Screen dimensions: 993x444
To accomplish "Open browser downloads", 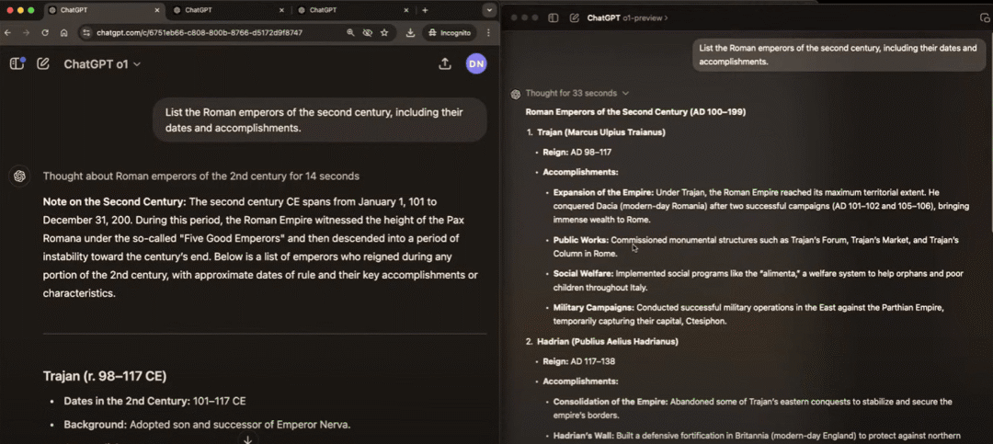I will coord(410,32).
